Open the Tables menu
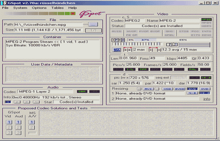Image resolution: width=220 pixels, height=141 pixels. click(x=57, y=8)
